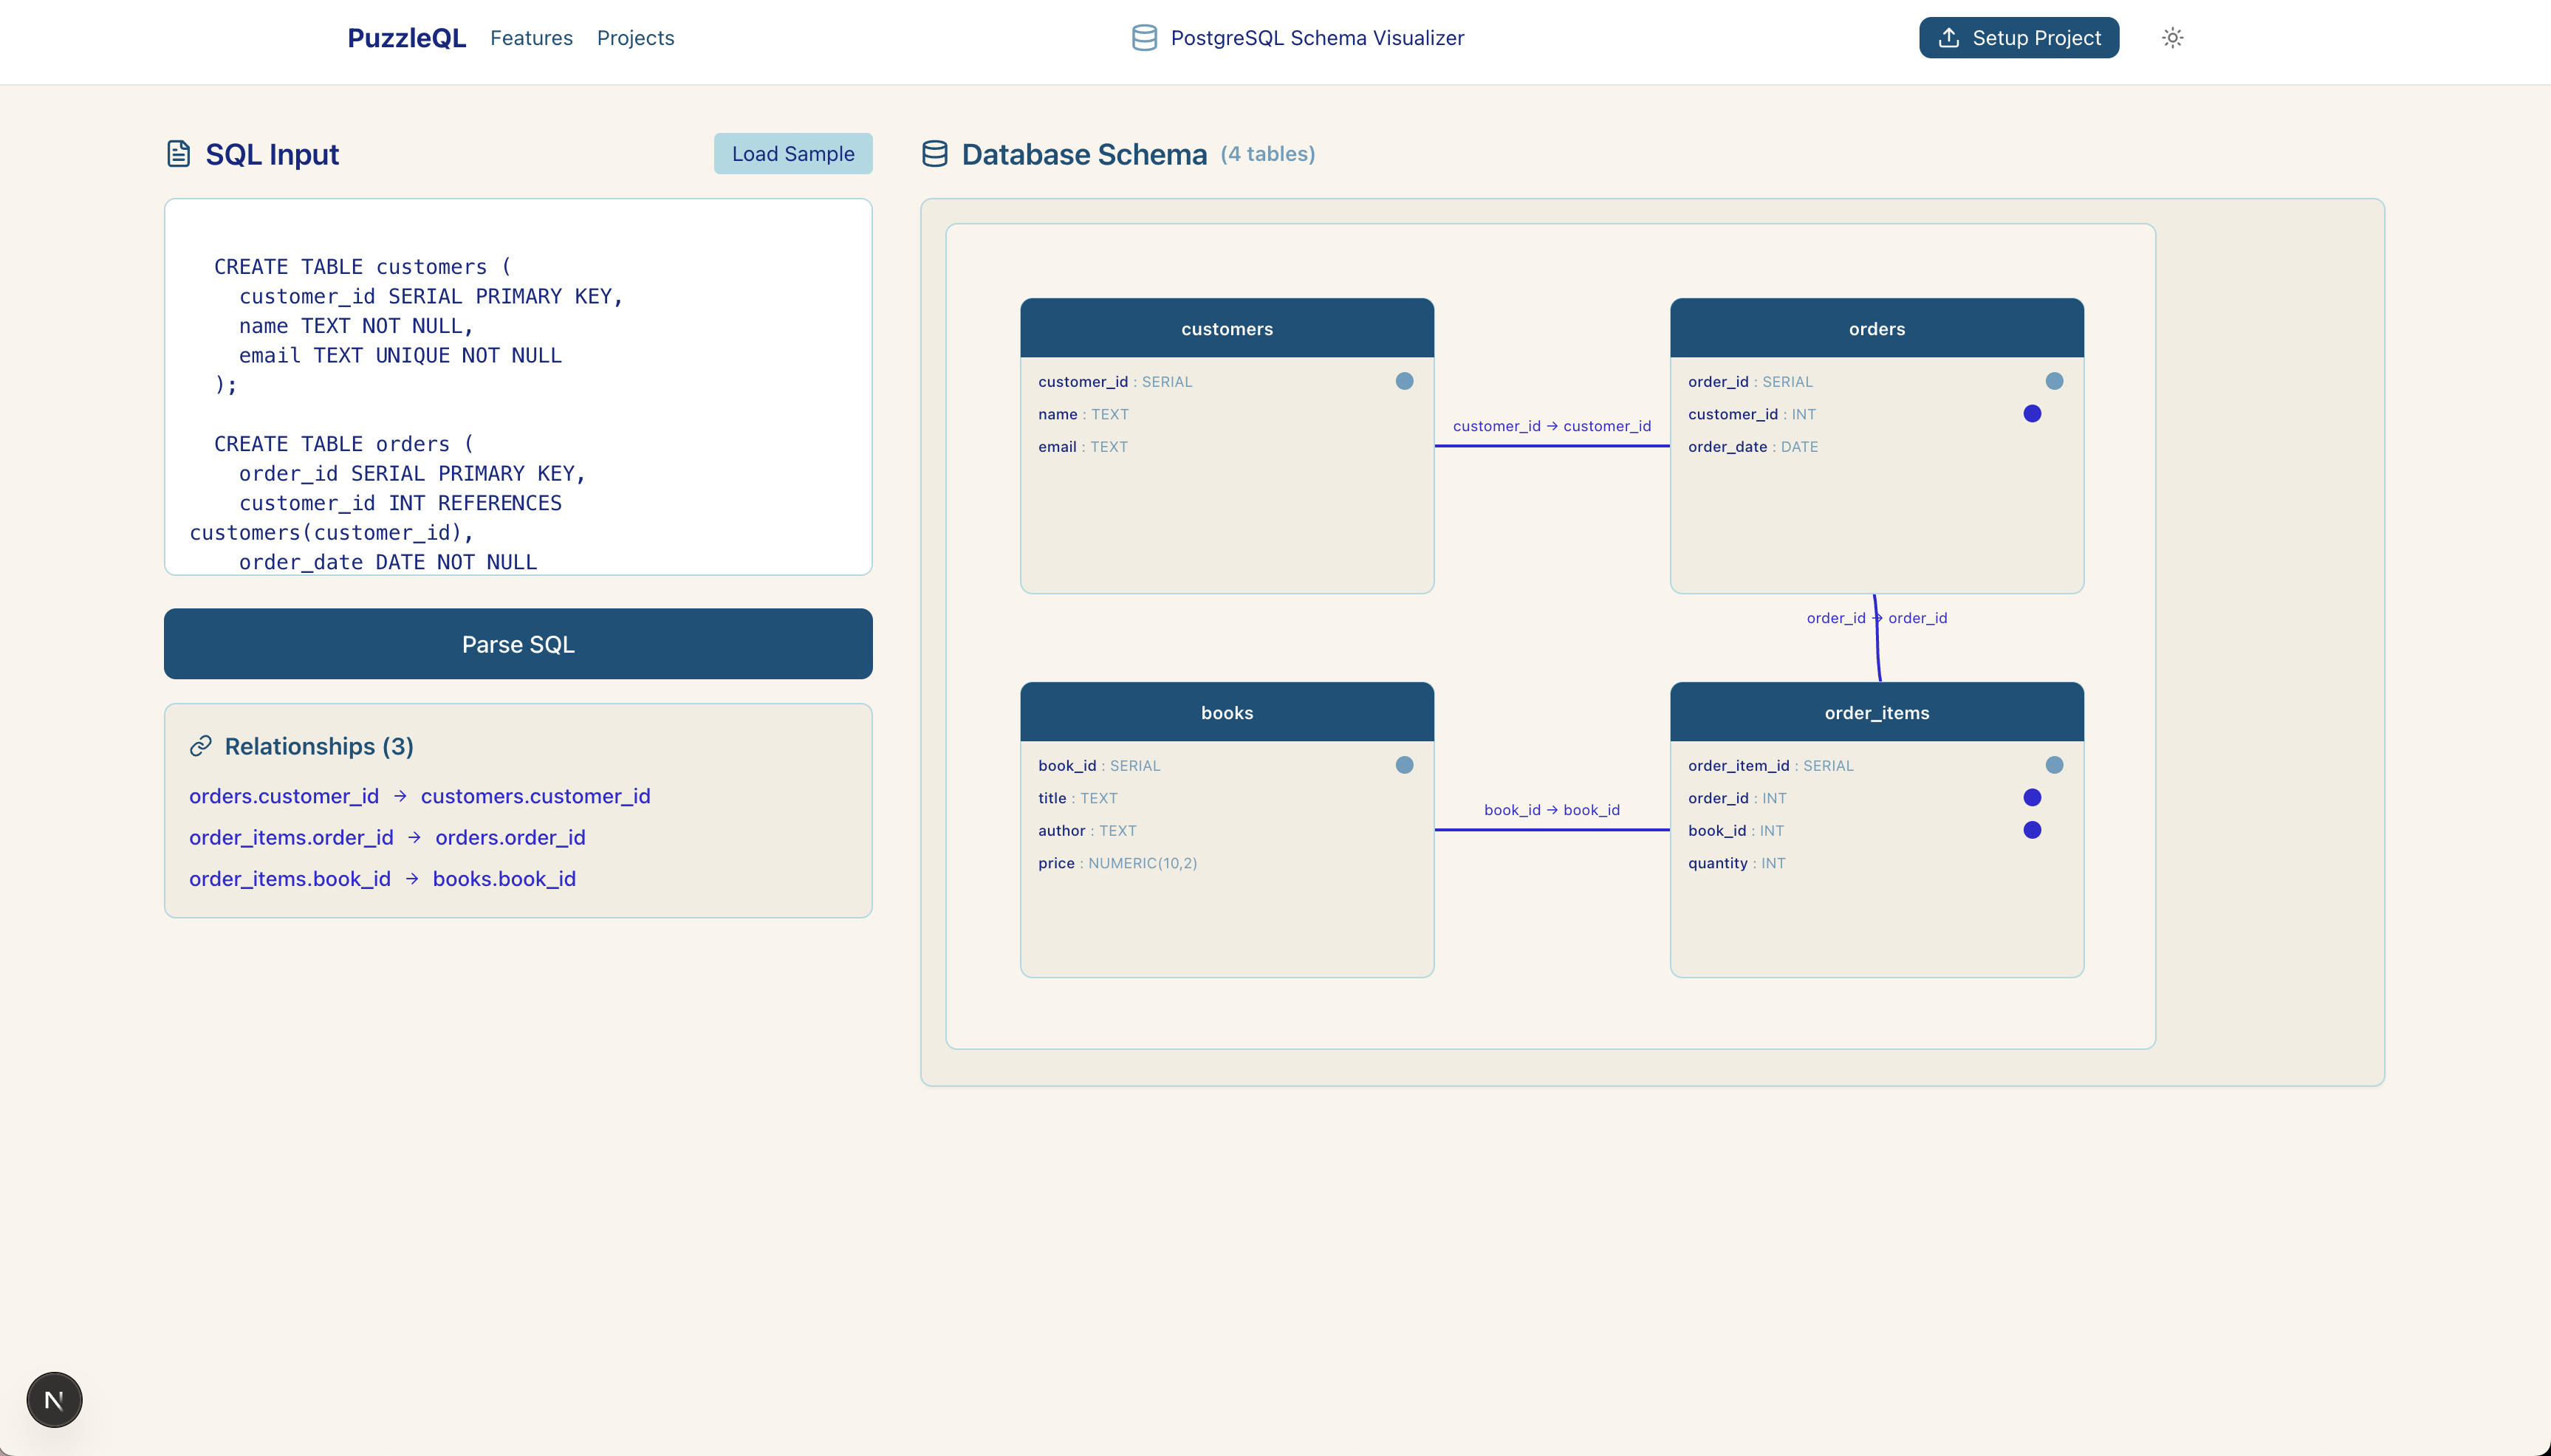Image resolution: width=2551 pixels, height=1456 pixels.
Task: Toggle the light/dark theme sun icon
Action: pyautogui.click(x=2172, y=38)
